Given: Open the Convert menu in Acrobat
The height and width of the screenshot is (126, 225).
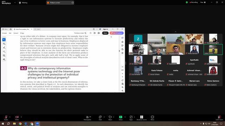Looking at the screenshot, I should tap(16, 33).
